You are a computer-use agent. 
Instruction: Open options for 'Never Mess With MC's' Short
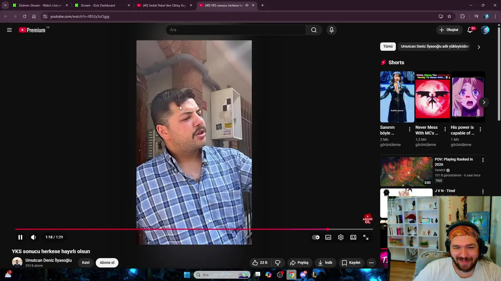[445, 129]
